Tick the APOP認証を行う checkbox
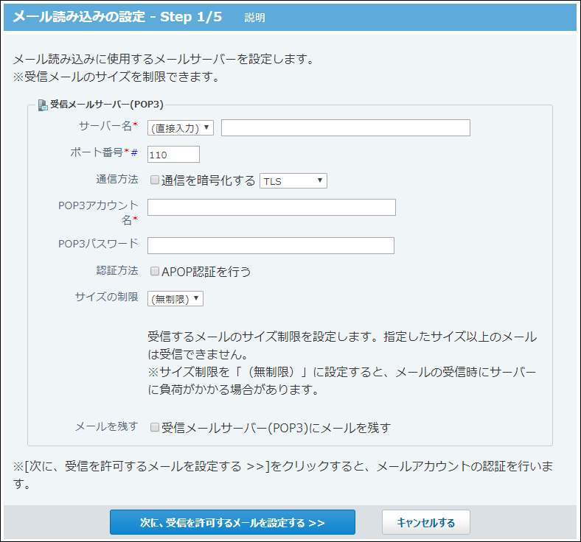 click(155, 272)
